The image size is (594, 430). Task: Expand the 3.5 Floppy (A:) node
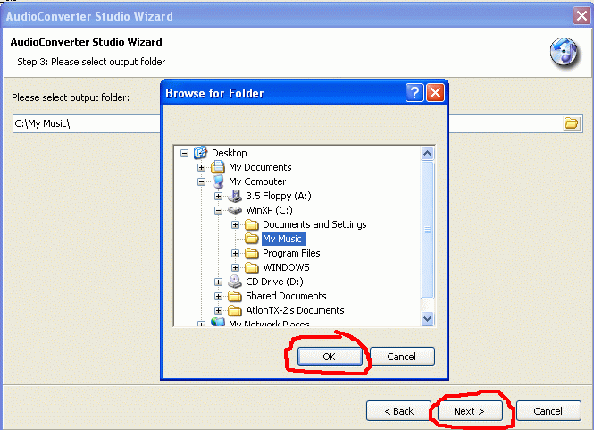(x=218, y=196)
